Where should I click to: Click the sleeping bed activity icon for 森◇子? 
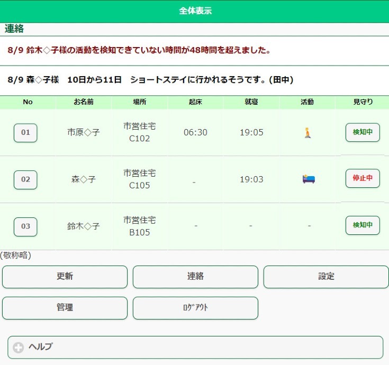click(308, 179)
